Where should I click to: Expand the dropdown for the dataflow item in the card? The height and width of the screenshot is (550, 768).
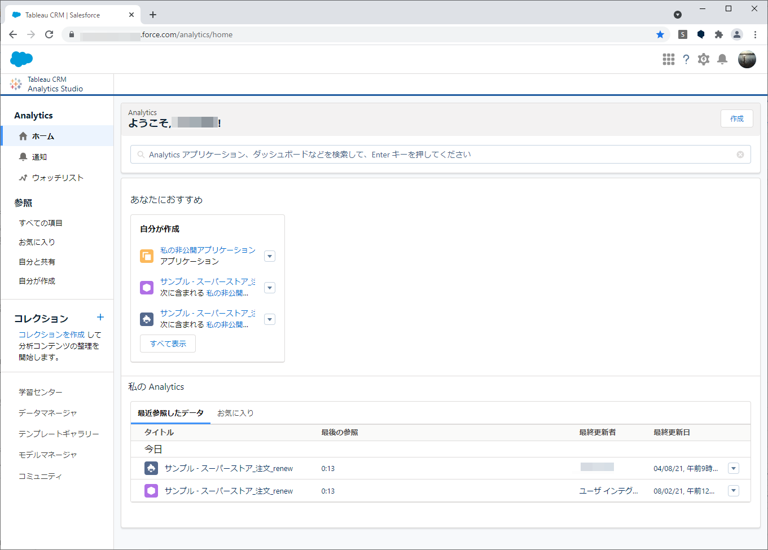(270, 319)
